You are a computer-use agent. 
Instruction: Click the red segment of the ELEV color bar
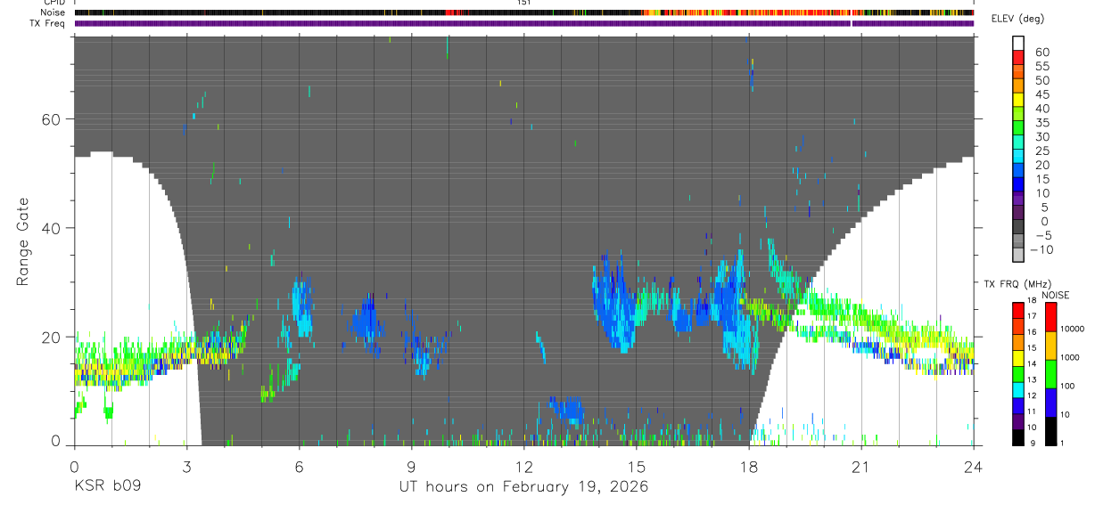pos(1018,56)
